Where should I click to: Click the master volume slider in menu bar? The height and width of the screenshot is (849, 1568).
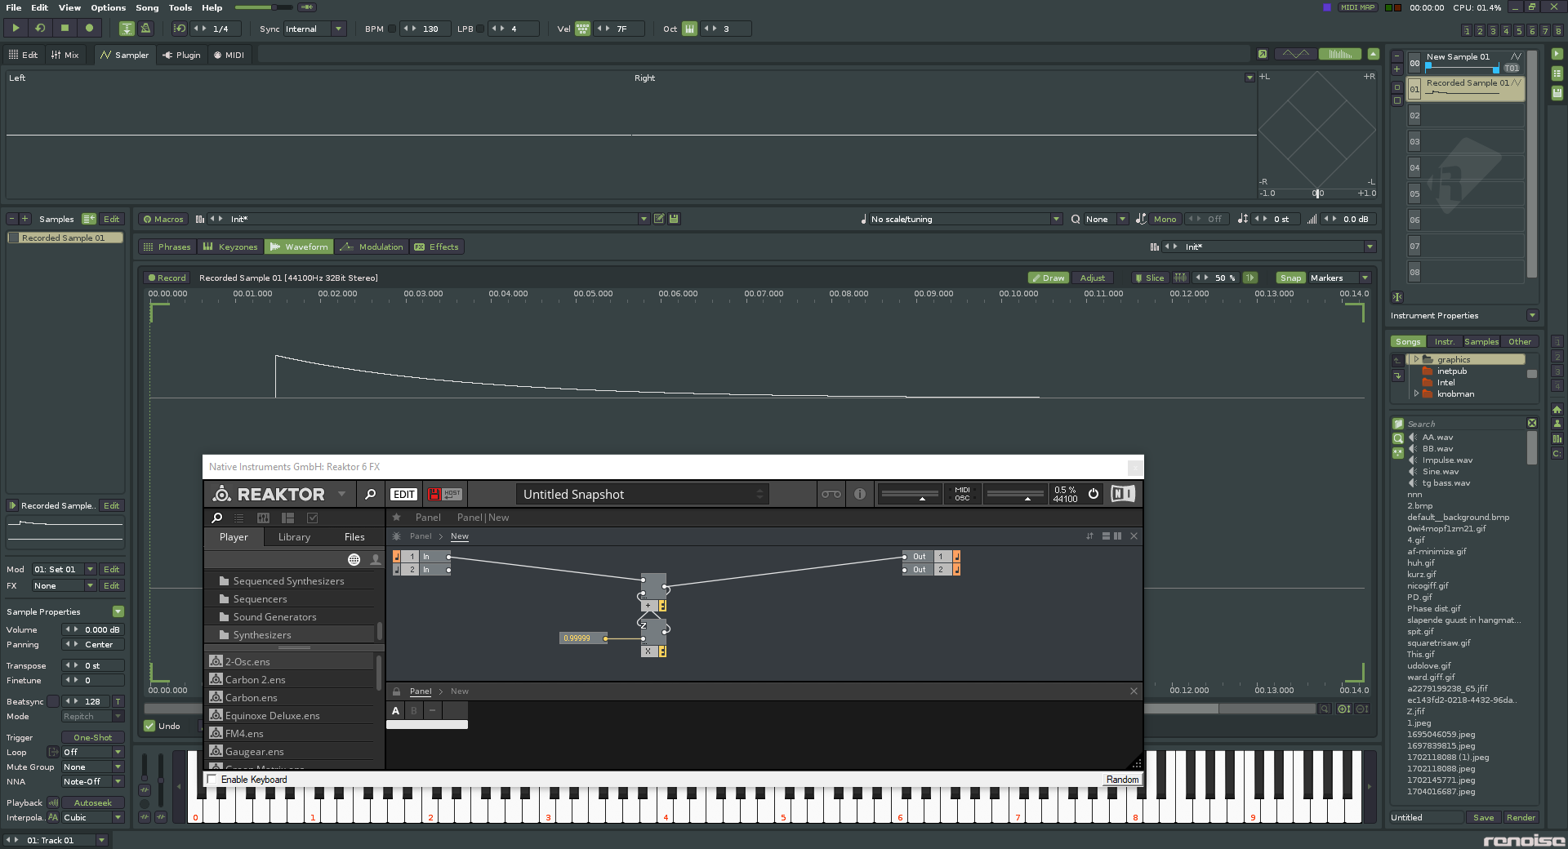tap(263, 8)
